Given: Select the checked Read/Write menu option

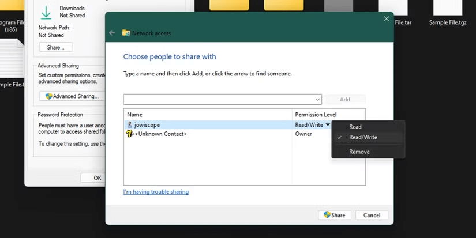Looking at the screenshot, I should (x=363, y=137).
